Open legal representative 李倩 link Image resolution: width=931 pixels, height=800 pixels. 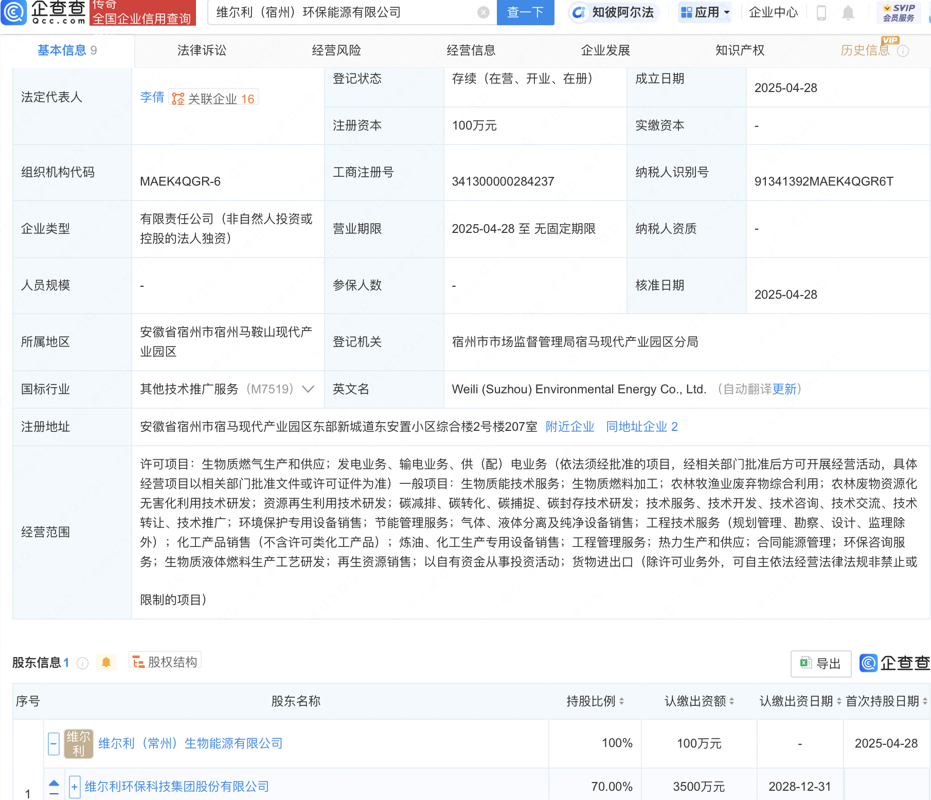(x=152, y=97)
